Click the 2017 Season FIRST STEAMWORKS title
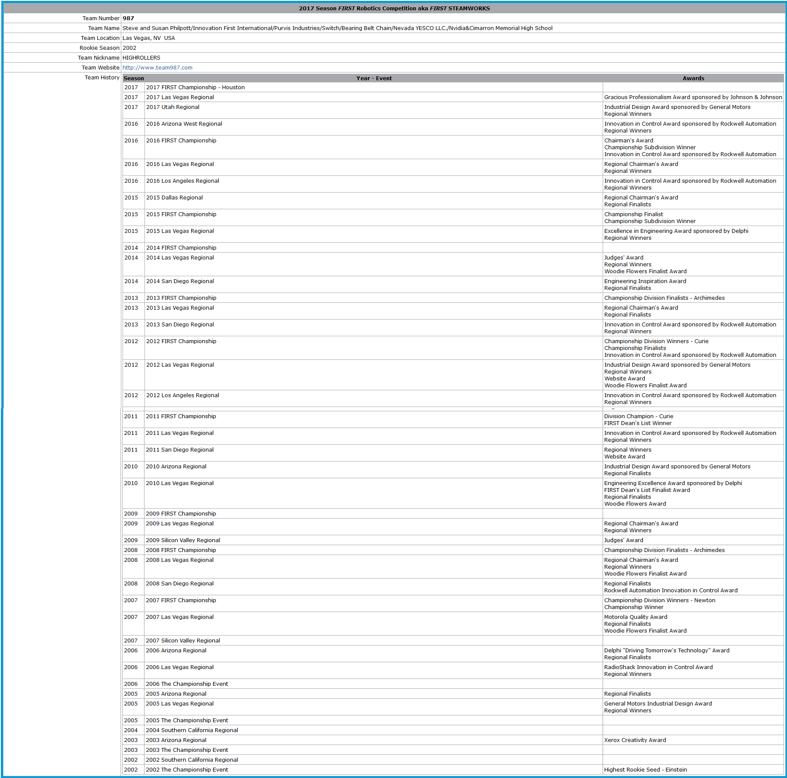The image size is (787, 778). click(x=394, y=9)
